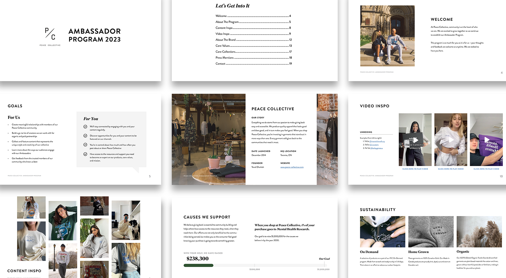The height and width of the screenshot is (278, 506).
Task: Play the Mental Health Matters pillow video
Action: coord(486,140)
